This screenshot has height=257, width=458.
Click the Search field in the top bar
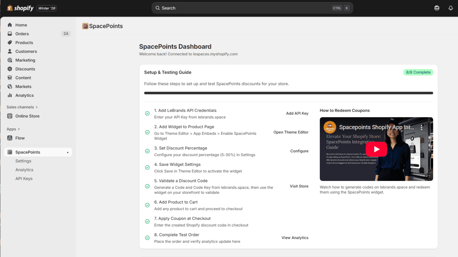coord(252,8)
